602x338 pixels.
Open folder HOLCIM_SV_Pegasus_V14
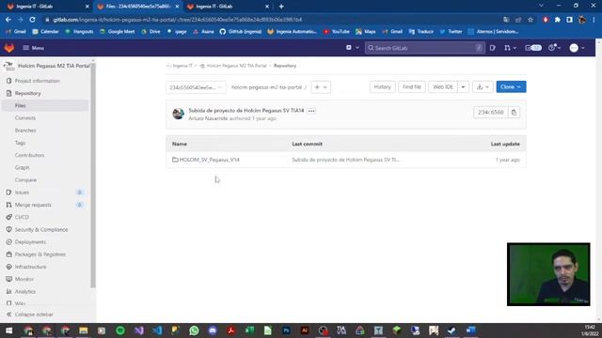coord(209,160)
